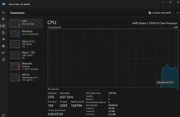Viewport: 180px width, 117px height.
Task: Click the 25% utilization value
Action: pyautogui.click(x=51, y=97)
